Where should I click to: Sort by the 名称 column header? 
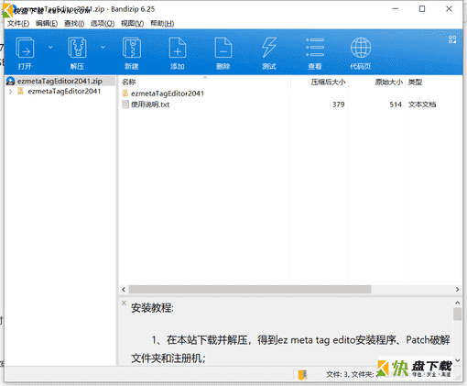coord(128,82)
